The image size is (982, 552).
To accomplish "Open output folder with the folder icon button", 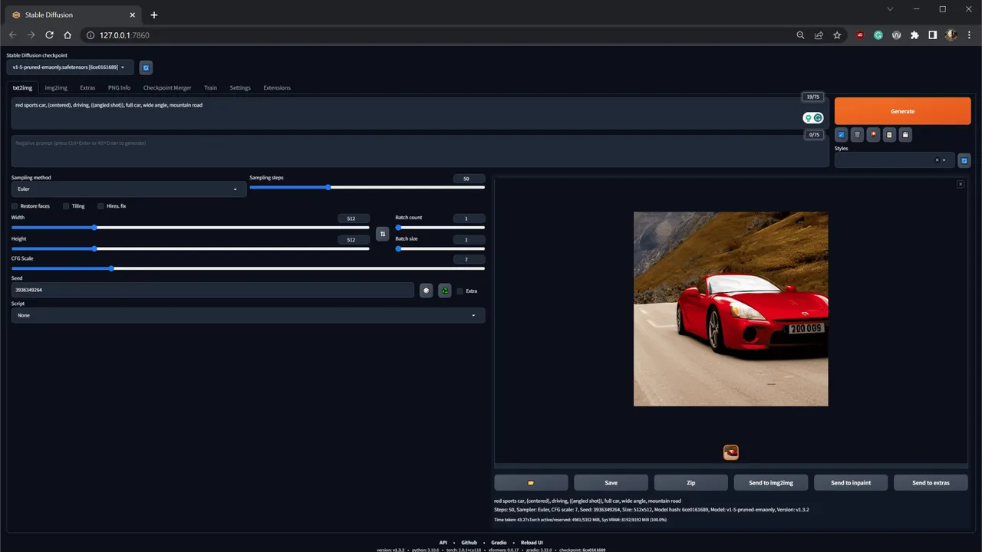I will coord(531,482).
